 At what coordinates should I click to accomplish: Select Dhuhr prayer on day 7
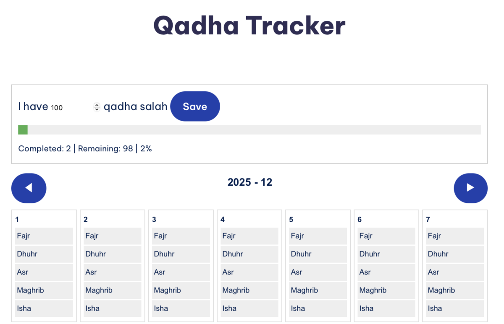click(454, 254)
